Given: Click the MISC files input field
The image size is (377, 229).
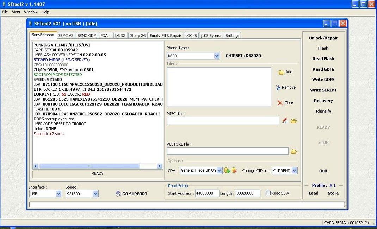Looking at the screenshot, I should [x=223, y=121].
